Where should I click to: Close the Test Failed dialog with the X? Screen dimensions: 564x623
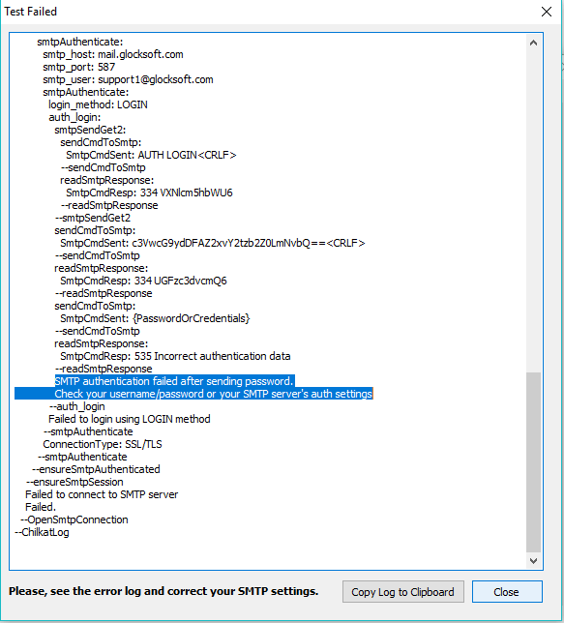click(547, 12)
